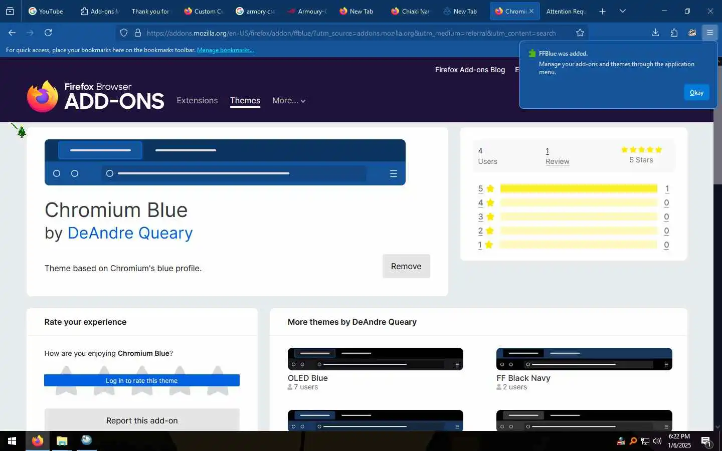
Task: Remove the Chromium Blue theme
Action: [x=406, y=266]
